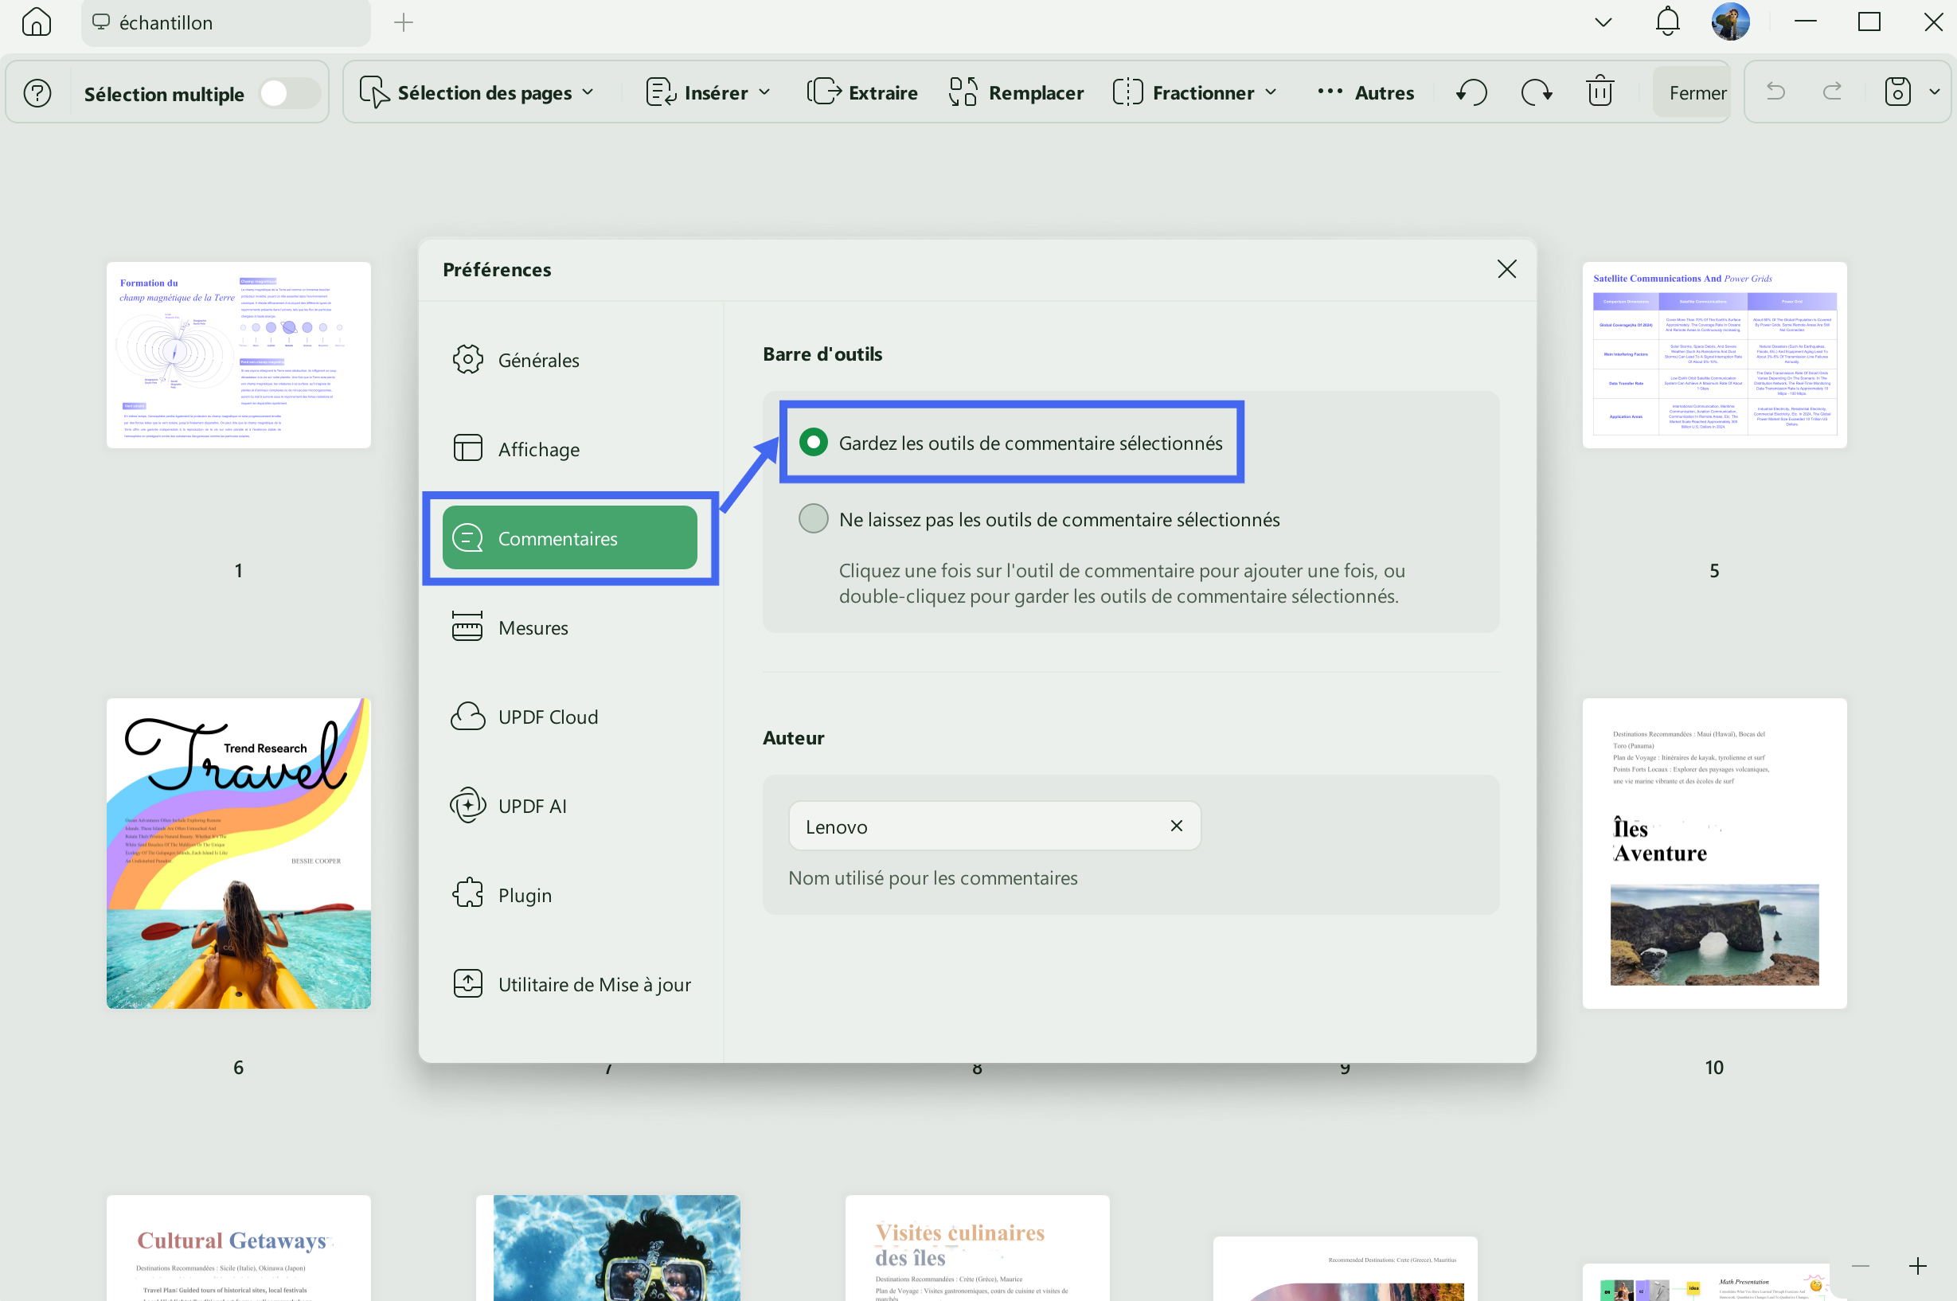Screen dimensions: 1957x1301
Task: Open Plugin preferences section
Action: tap(570, 894)
